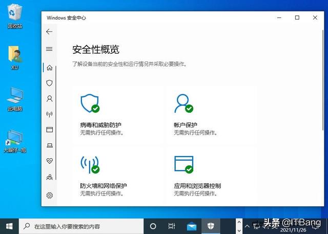Click the large virus protection shield icon
The width and height of the screenshot is (328, 234).
(x=90, y=103)
